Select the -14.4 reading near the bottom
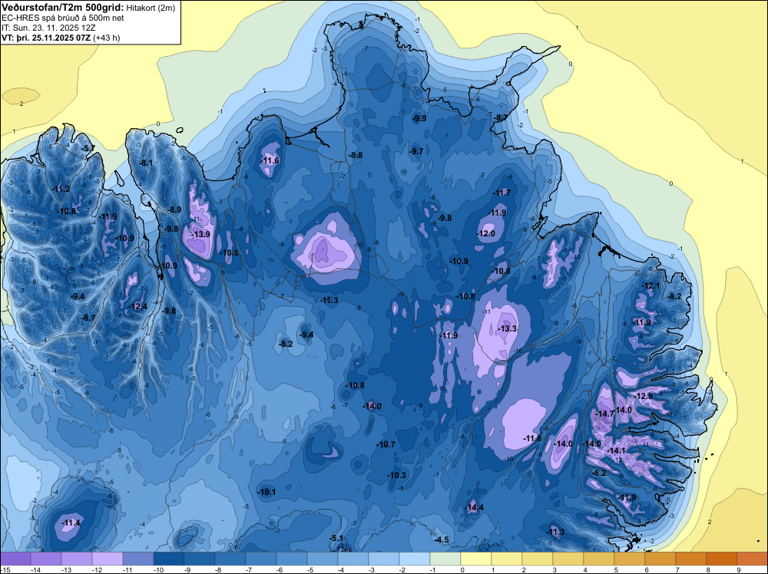Image resolution: width=768 pixels, height=574 pixels. (475, 507)
